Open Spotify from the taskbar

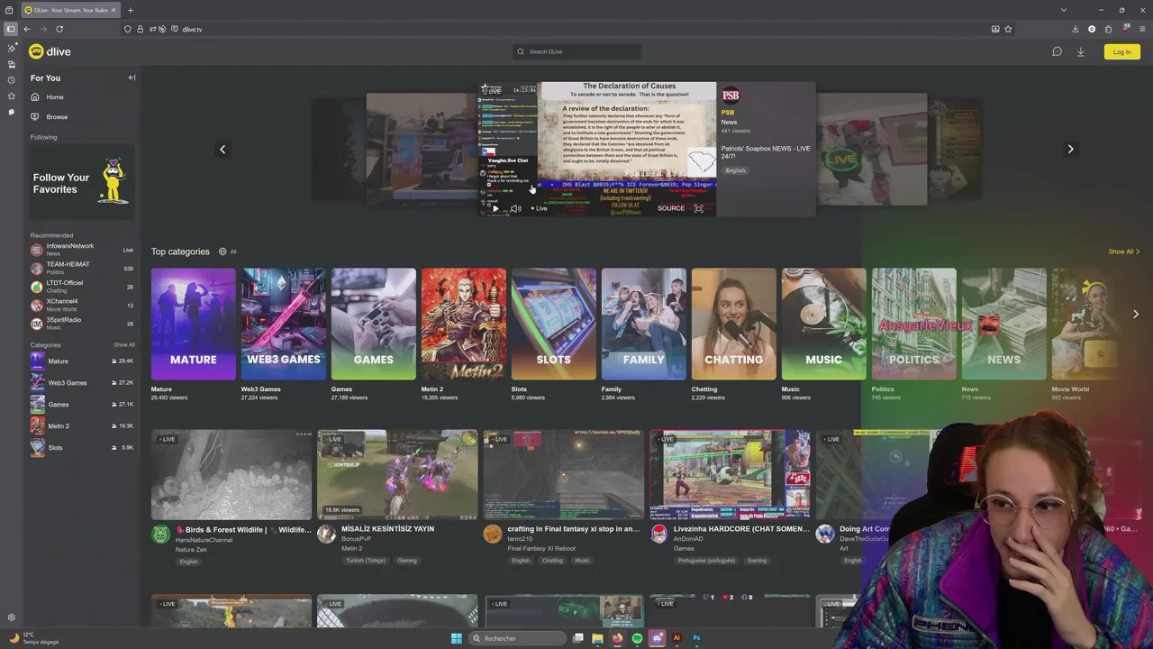click(637, 638)
